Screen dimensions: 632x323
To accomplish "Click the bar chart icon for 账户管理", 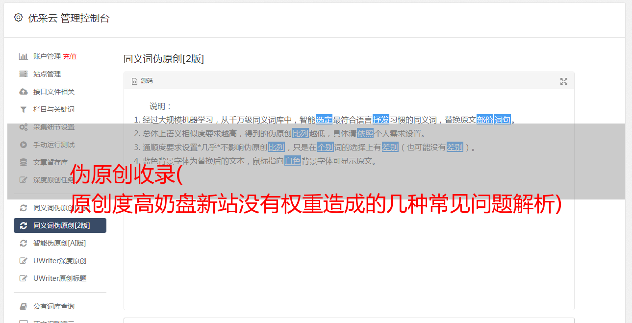I will point(23,56).
